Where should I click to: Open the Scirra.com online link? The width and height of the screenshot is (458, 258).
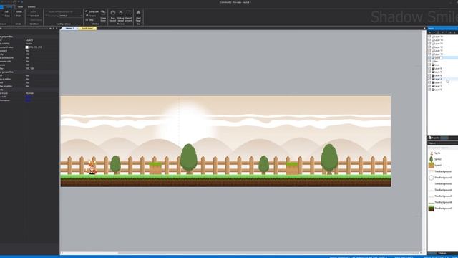click(x=93, y=11)
